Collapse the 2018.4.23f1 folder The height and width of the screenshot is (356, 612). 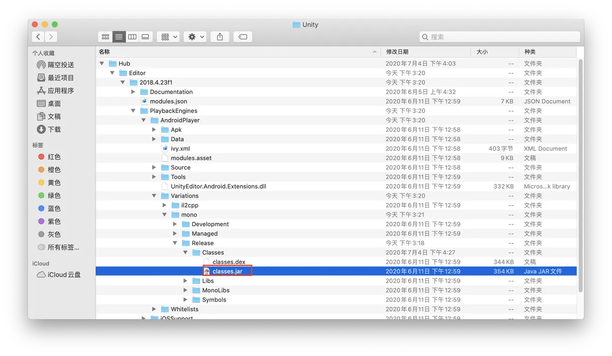pyautogui.click(x=123, y=82)
